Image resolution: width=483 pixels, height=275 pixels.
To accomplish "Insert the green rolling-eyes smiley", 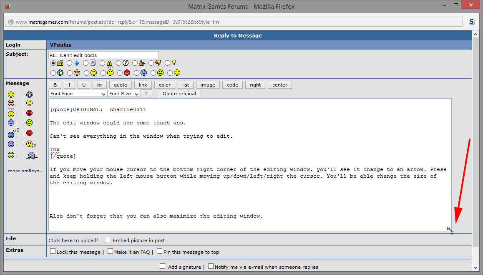I will [11, 155].
